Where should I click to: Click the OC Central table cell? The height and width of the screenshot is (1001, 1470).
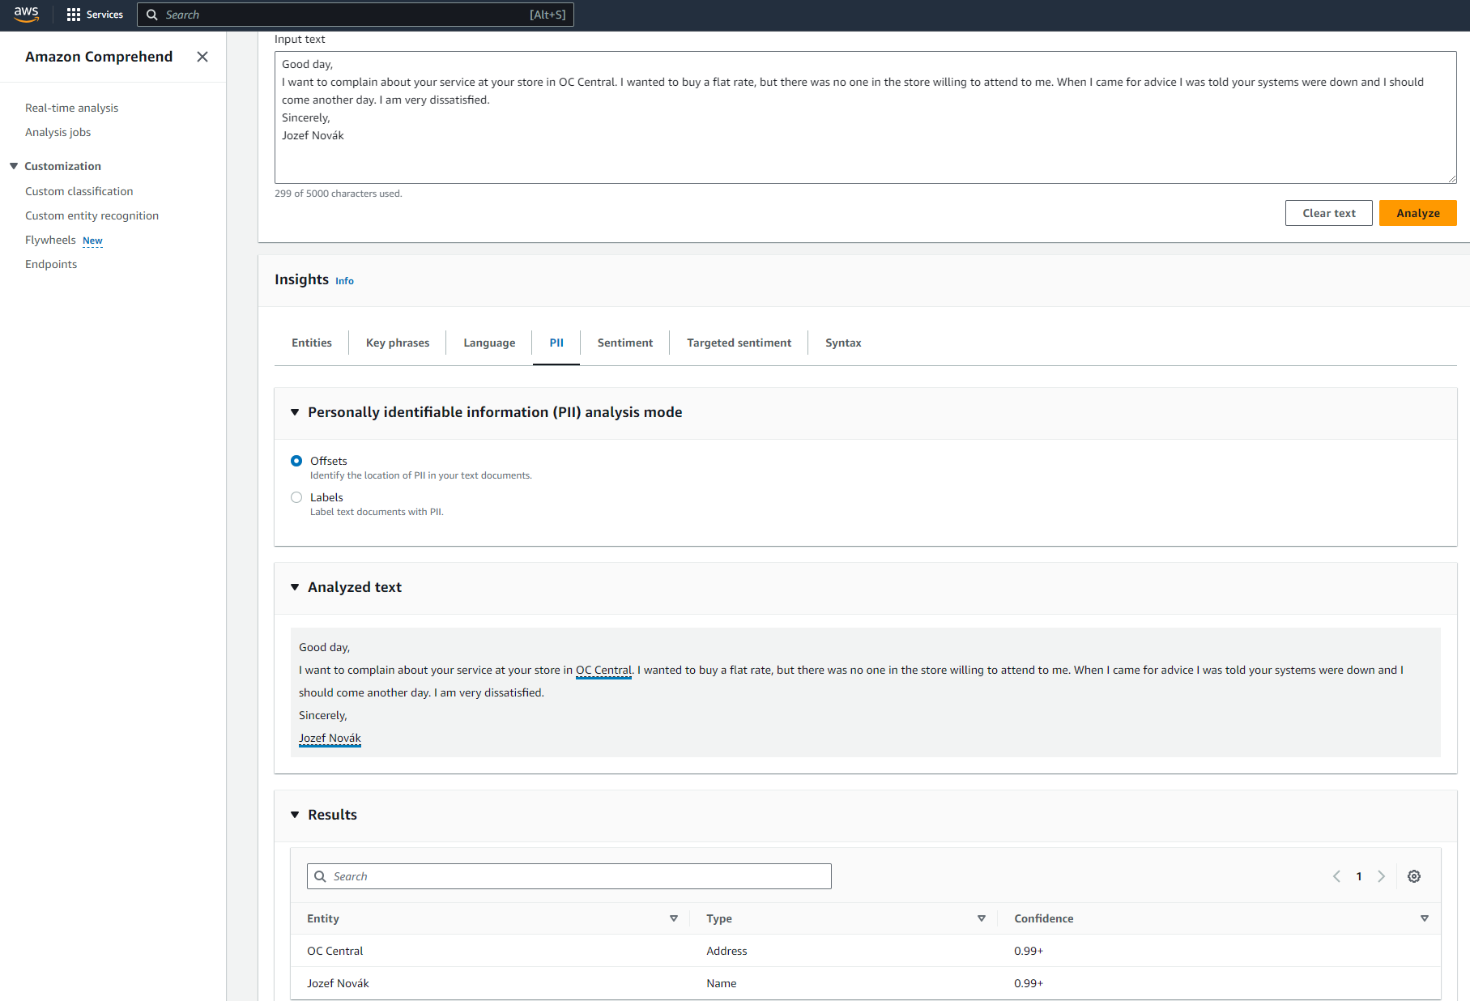point(335,951)
